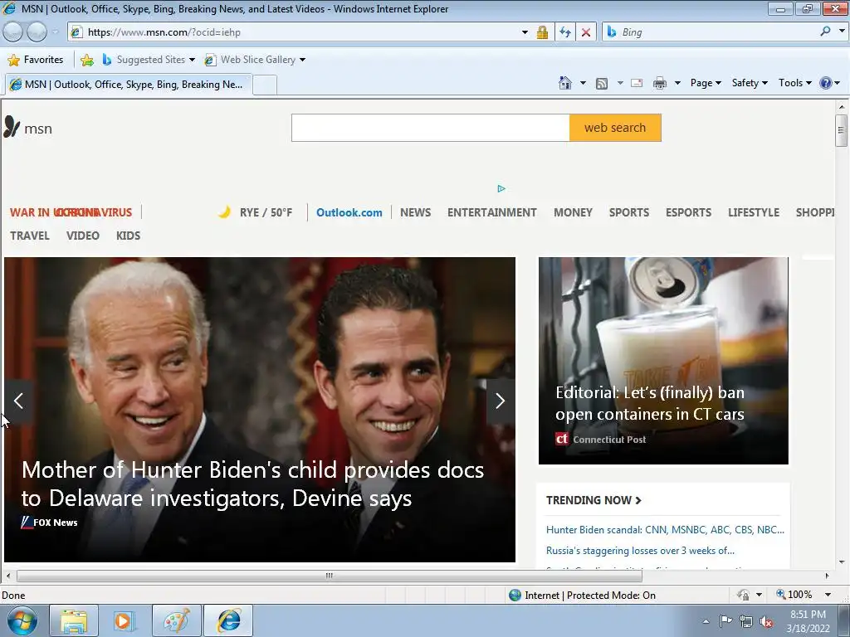Open the Safety menu
This screenshot has height=637, width=850.
tap(750, 83)
